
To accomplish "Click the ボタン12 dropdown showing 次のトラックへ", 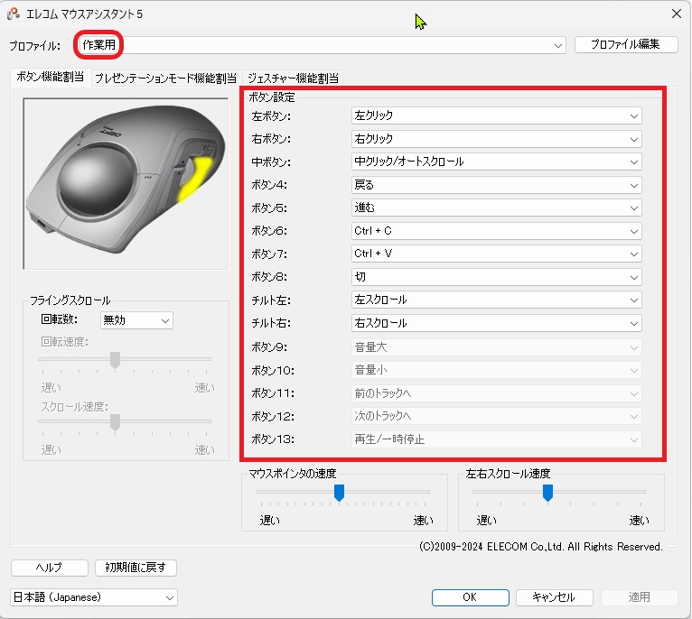I will (x=497, y=416).
